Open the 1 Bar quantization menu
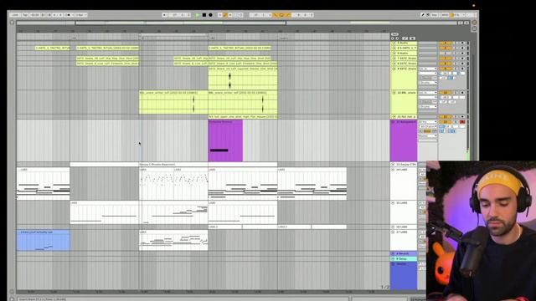 81,15
